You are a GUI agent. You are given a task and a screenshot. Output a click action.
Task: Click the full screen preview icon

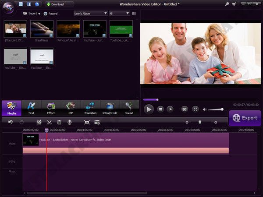pos(195,109)
